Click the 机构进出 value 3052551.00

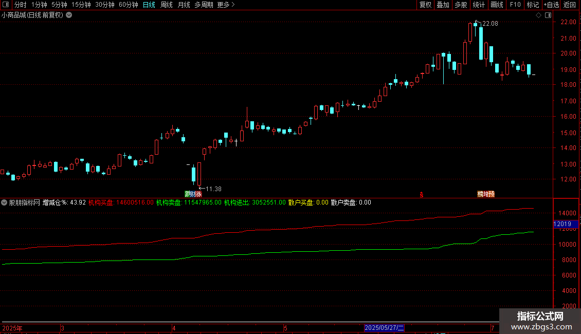click(269, 202)
